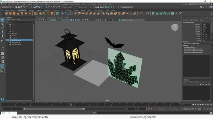The width and height of the screenshot is (213, 119).
Task: Open the Sweep Mesh shelf icon
Action: click(x=44, y=13)
